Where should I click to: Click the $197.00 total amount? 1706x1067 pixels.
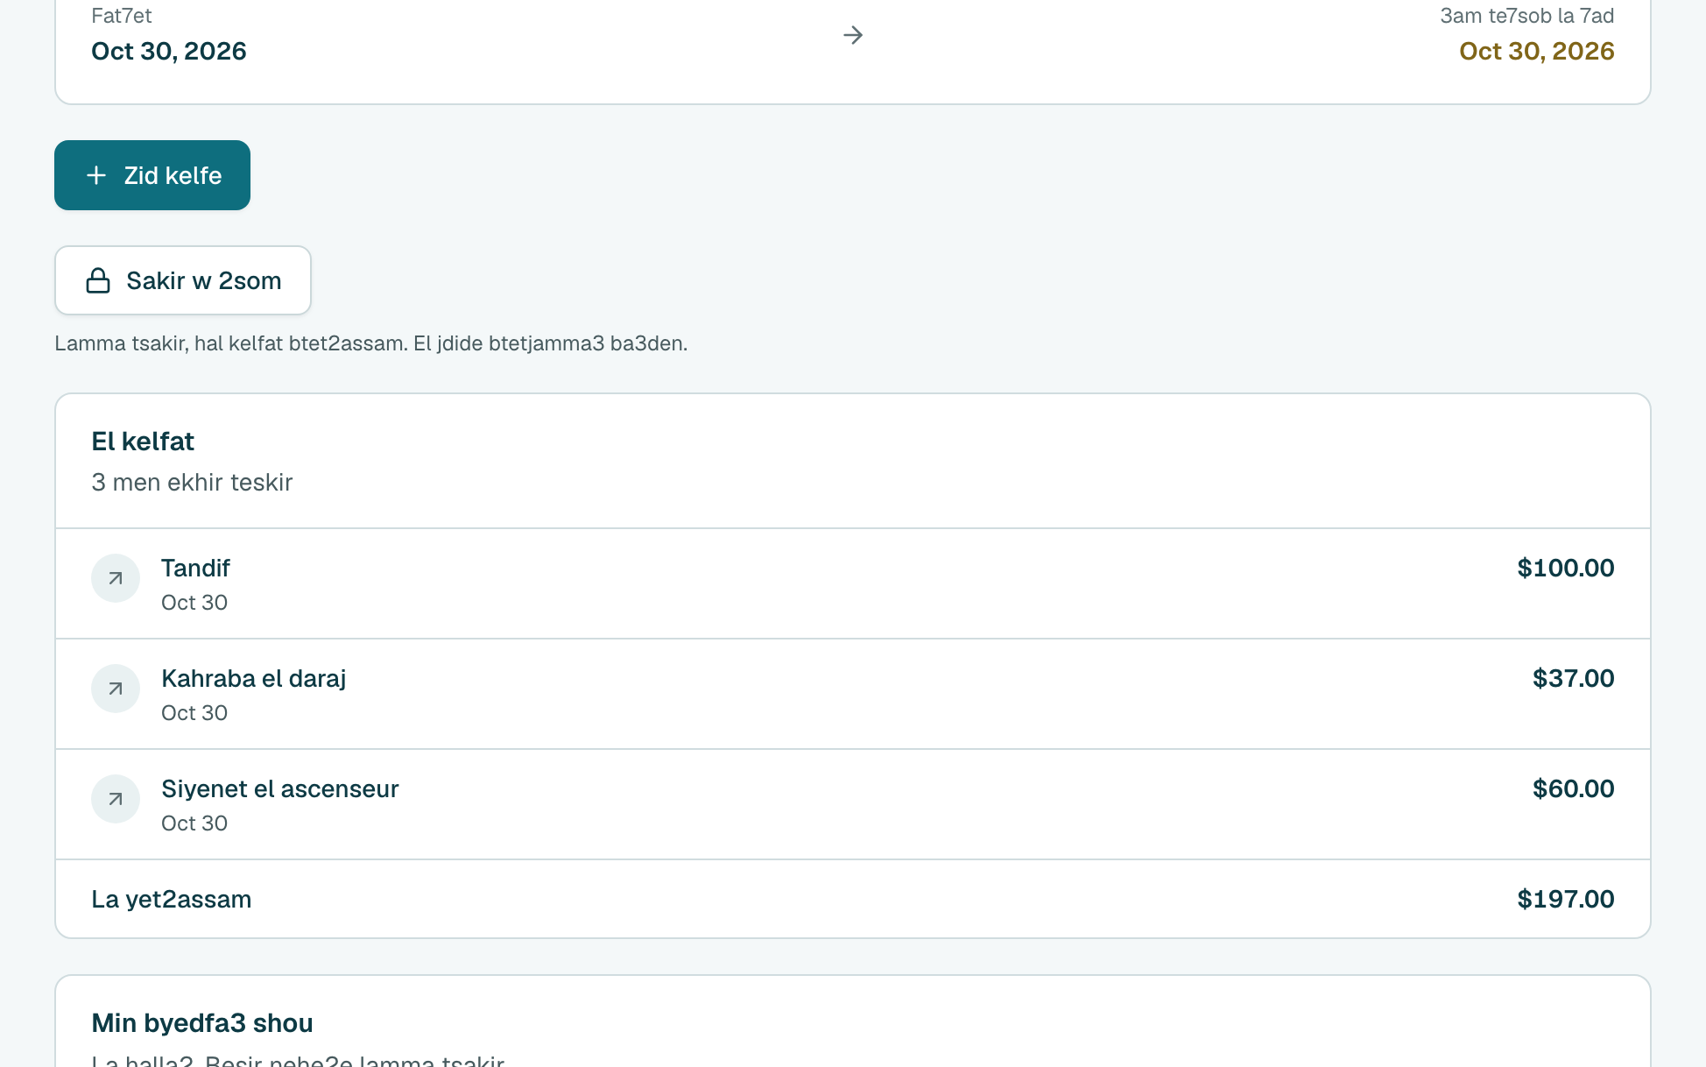coord(1566,899)
